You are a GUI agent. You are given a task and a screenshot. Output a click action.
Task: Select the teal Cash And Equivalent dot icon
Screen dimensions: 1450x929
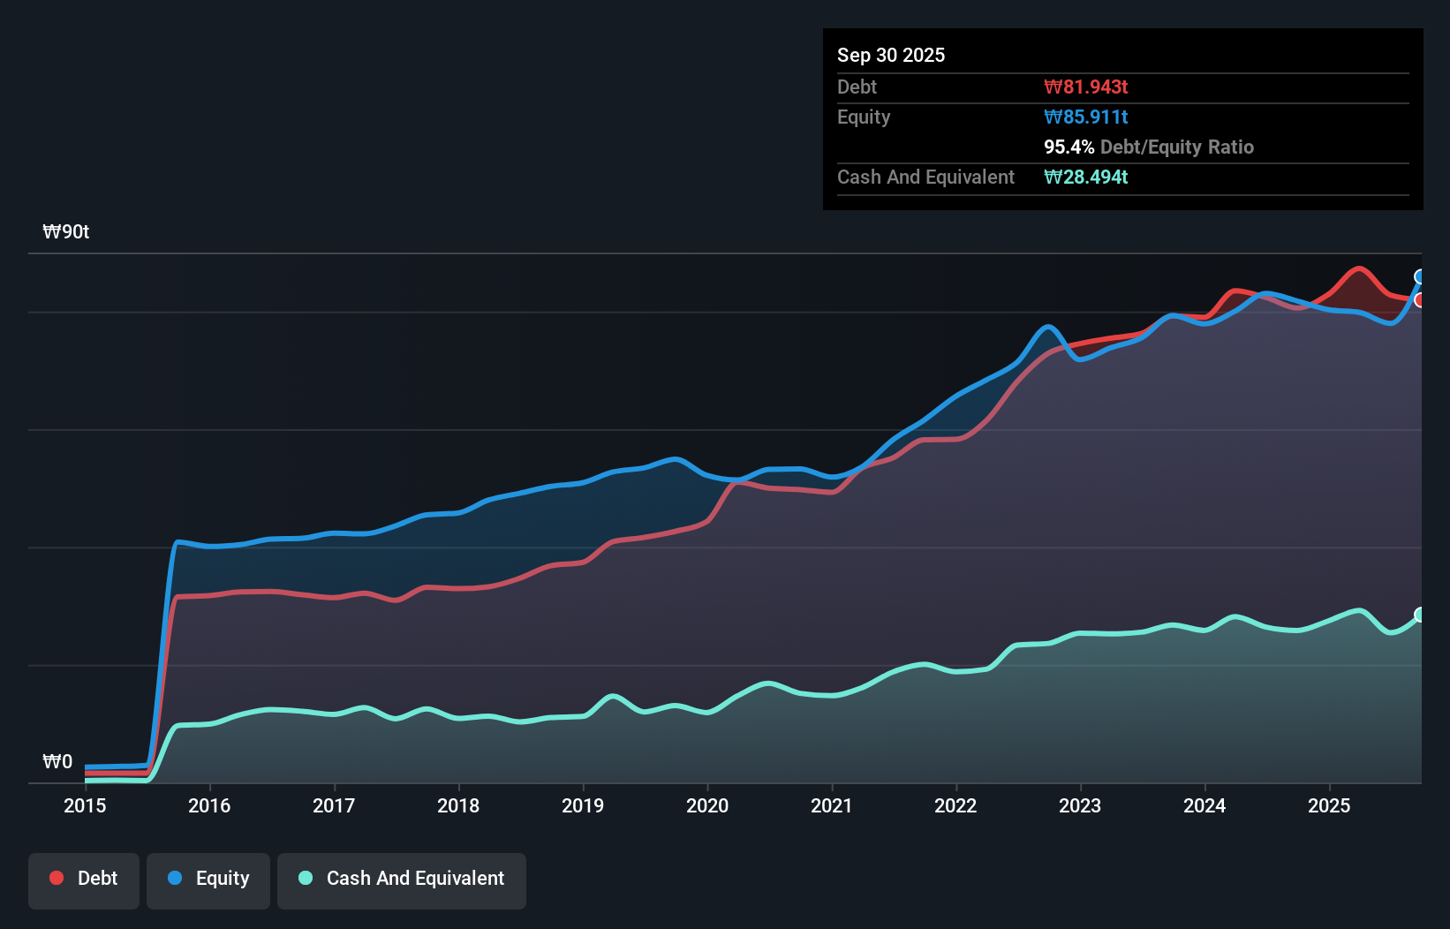click(x=305, y=878)
